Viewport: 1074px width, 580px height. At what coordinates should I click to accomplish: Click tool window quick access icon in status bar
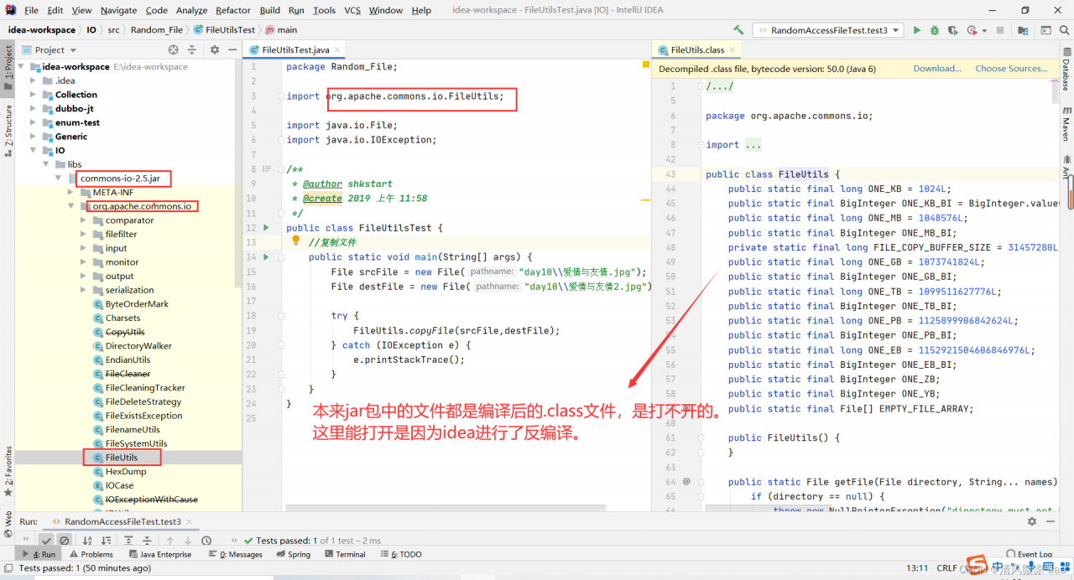pyautogui.click(x=8, y=567)
